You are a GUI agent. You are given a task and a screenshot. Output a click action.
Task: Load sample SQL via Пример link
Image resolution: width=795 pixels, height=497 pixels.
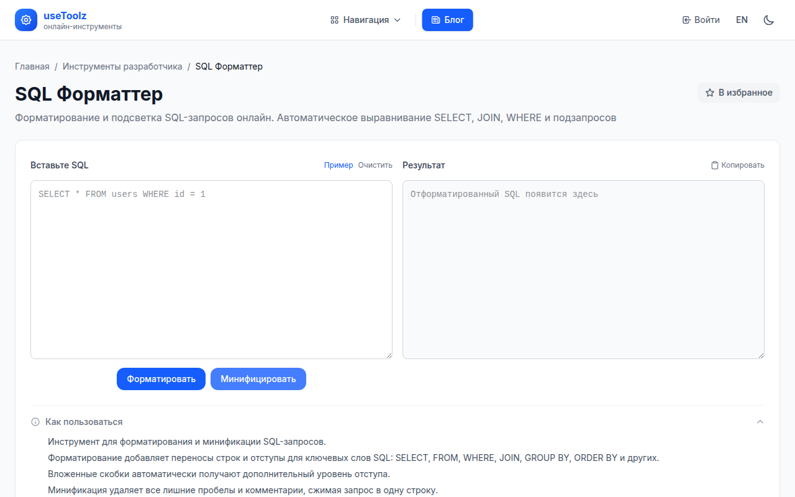338,165
